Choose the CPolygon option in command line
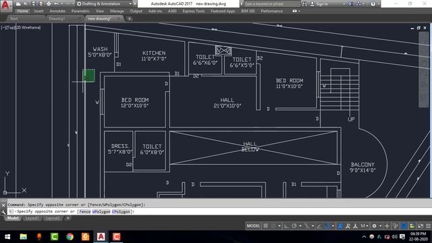The width and height of the screenshot is (432, 243). point(121,211)
